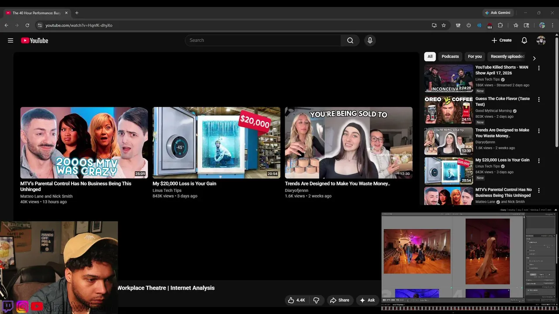Select two-dancers photo in Lightroom window
The height and width of the screenshot is (314, 559).
click(417, 252)
